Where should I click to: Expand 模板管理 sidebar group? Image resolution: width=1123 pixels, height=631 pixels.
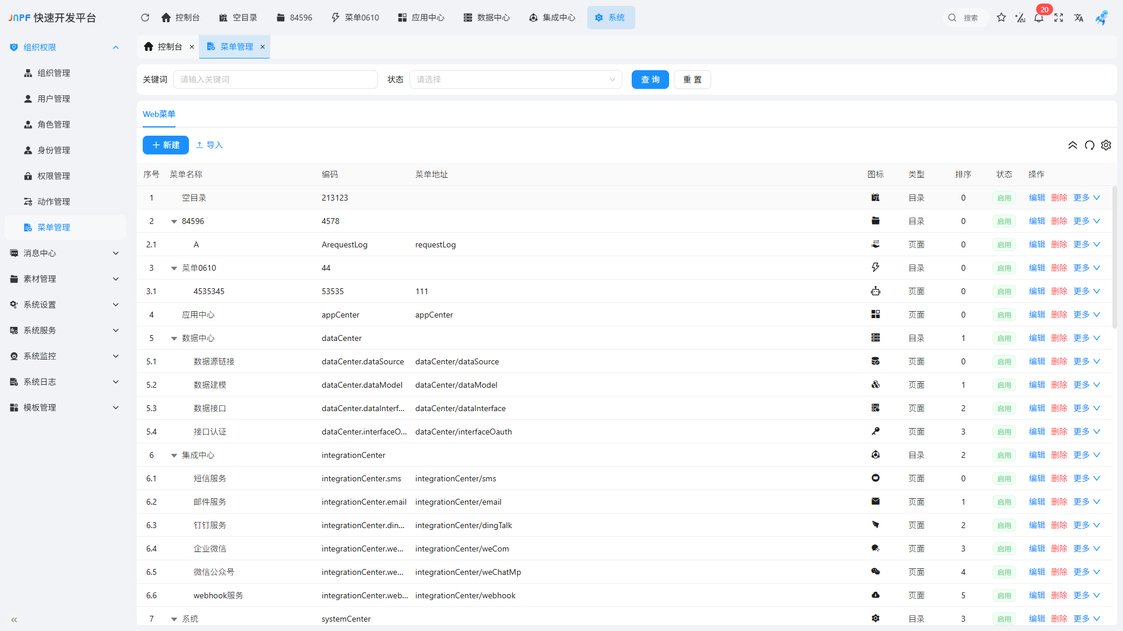[x=66, y=408]
